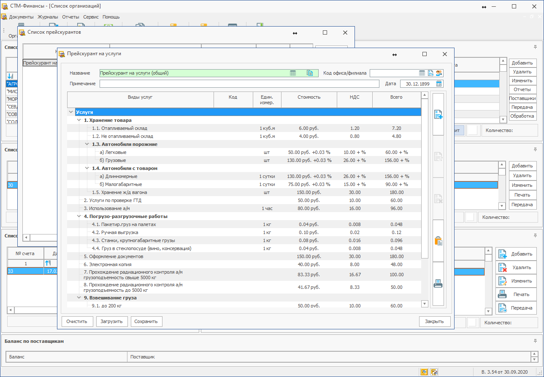Click the left status bar icon near the version text

tap(425, 372)
